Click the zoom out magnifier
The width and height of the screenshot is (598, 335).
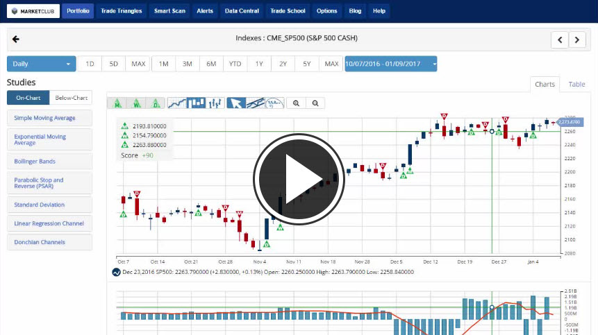coord(315,103)
